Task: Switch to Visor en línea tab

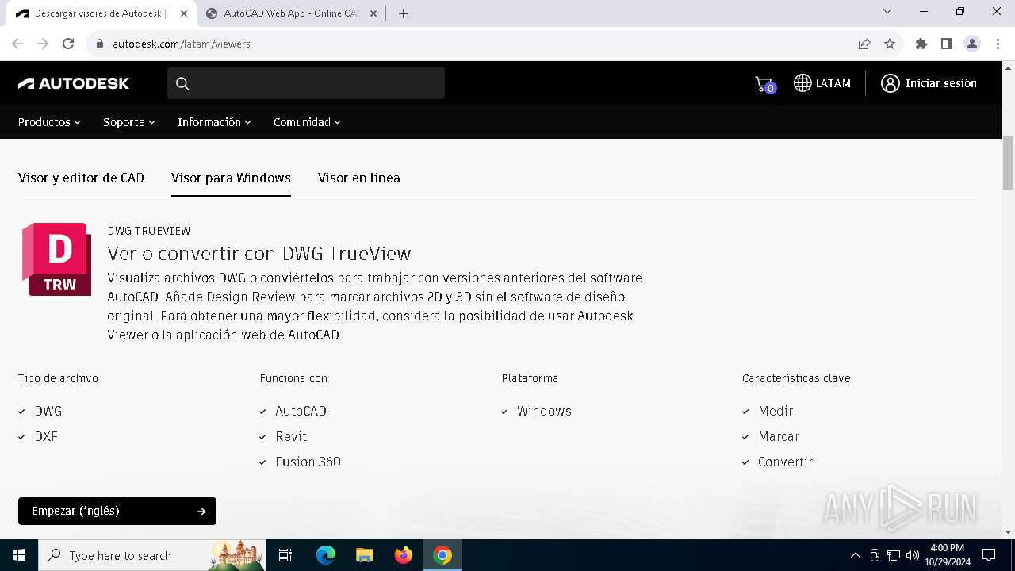Action: pyautogui.click(x=358, y=178)
